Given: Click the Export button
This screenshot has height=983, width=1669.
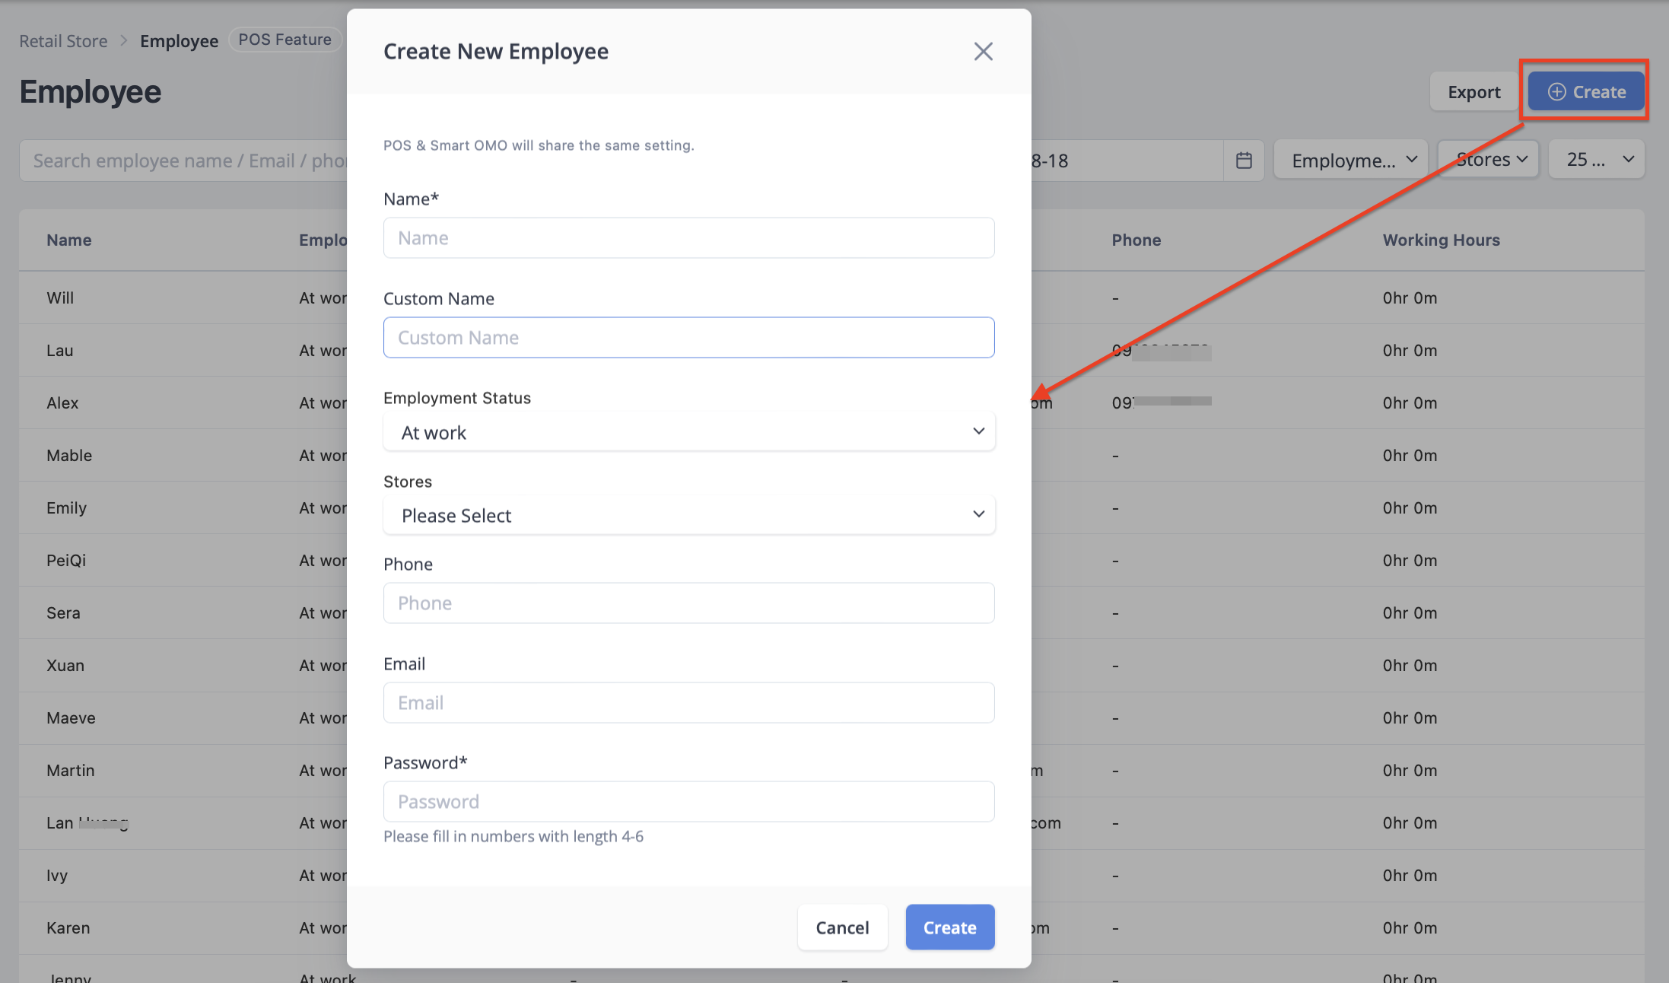Looking at the screenshot, I should (1473, 92).
